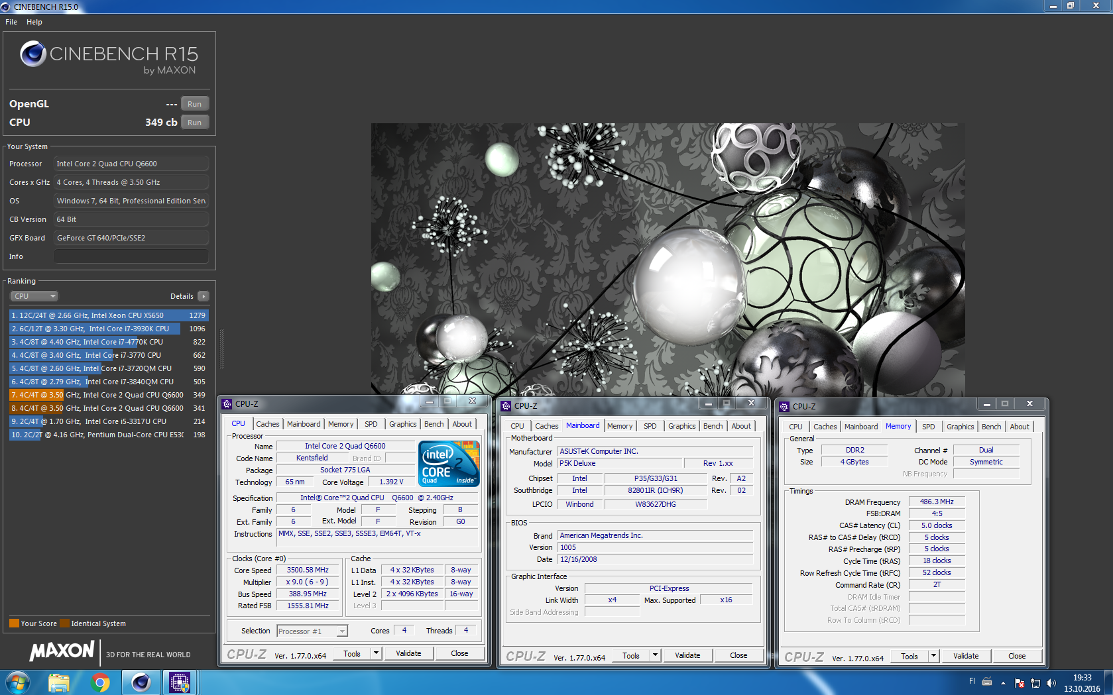Open the Windows Start menu

tap(17, 682)
